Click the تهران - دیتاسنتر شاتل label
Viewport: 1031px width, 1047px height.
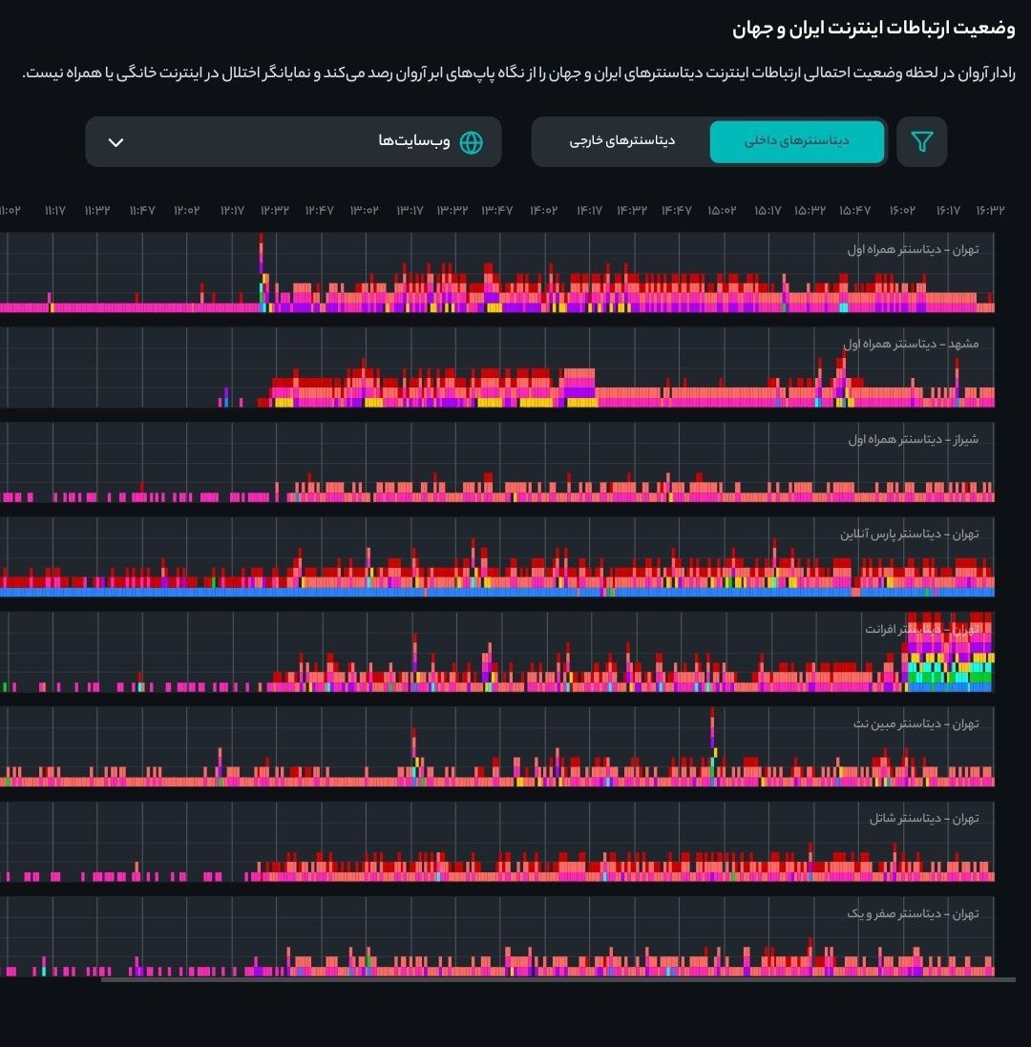point(923,818)
